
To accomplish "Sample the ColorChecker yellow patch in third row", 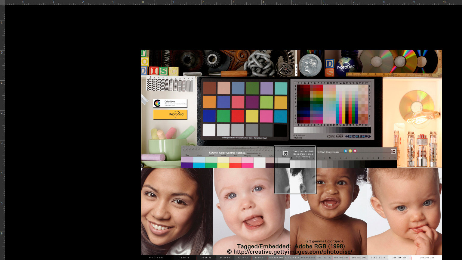I will click(252, 116).
